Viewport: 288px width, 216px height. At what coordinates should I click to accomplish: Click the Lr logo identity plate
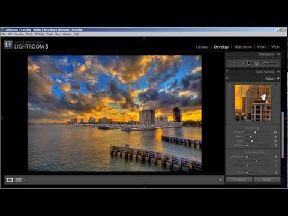coord(8,44)
